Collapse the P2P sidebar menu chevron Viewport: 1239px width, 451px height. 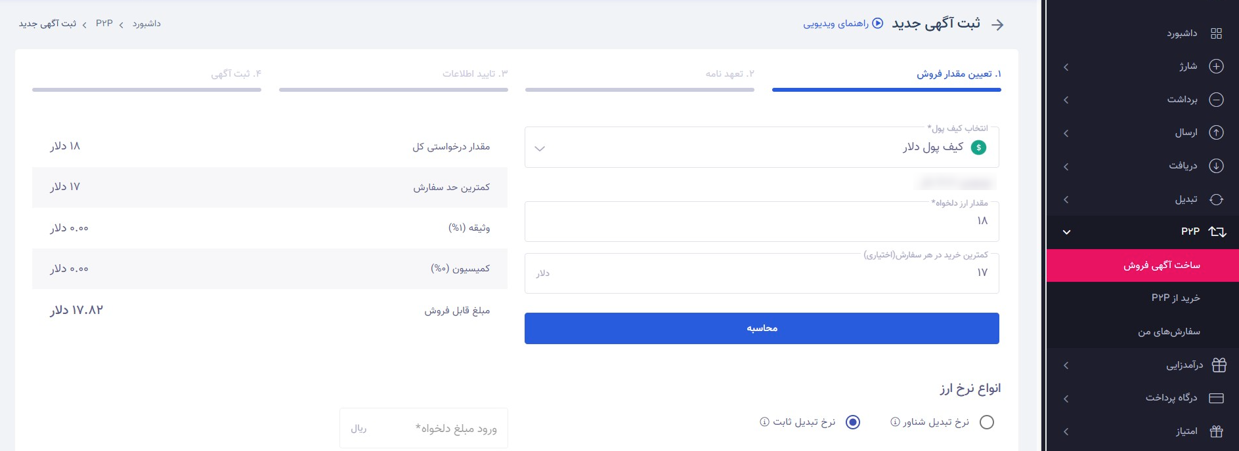(1066, 232)
